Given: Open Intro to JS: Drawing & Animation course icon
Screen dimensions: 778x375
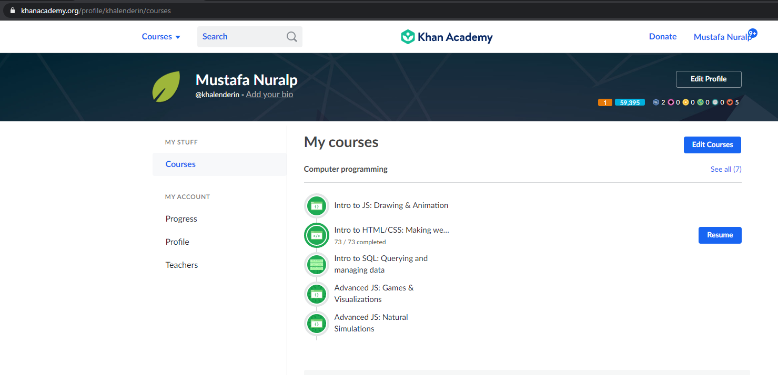Looking at the screenshot, I should tap(317, 206).
